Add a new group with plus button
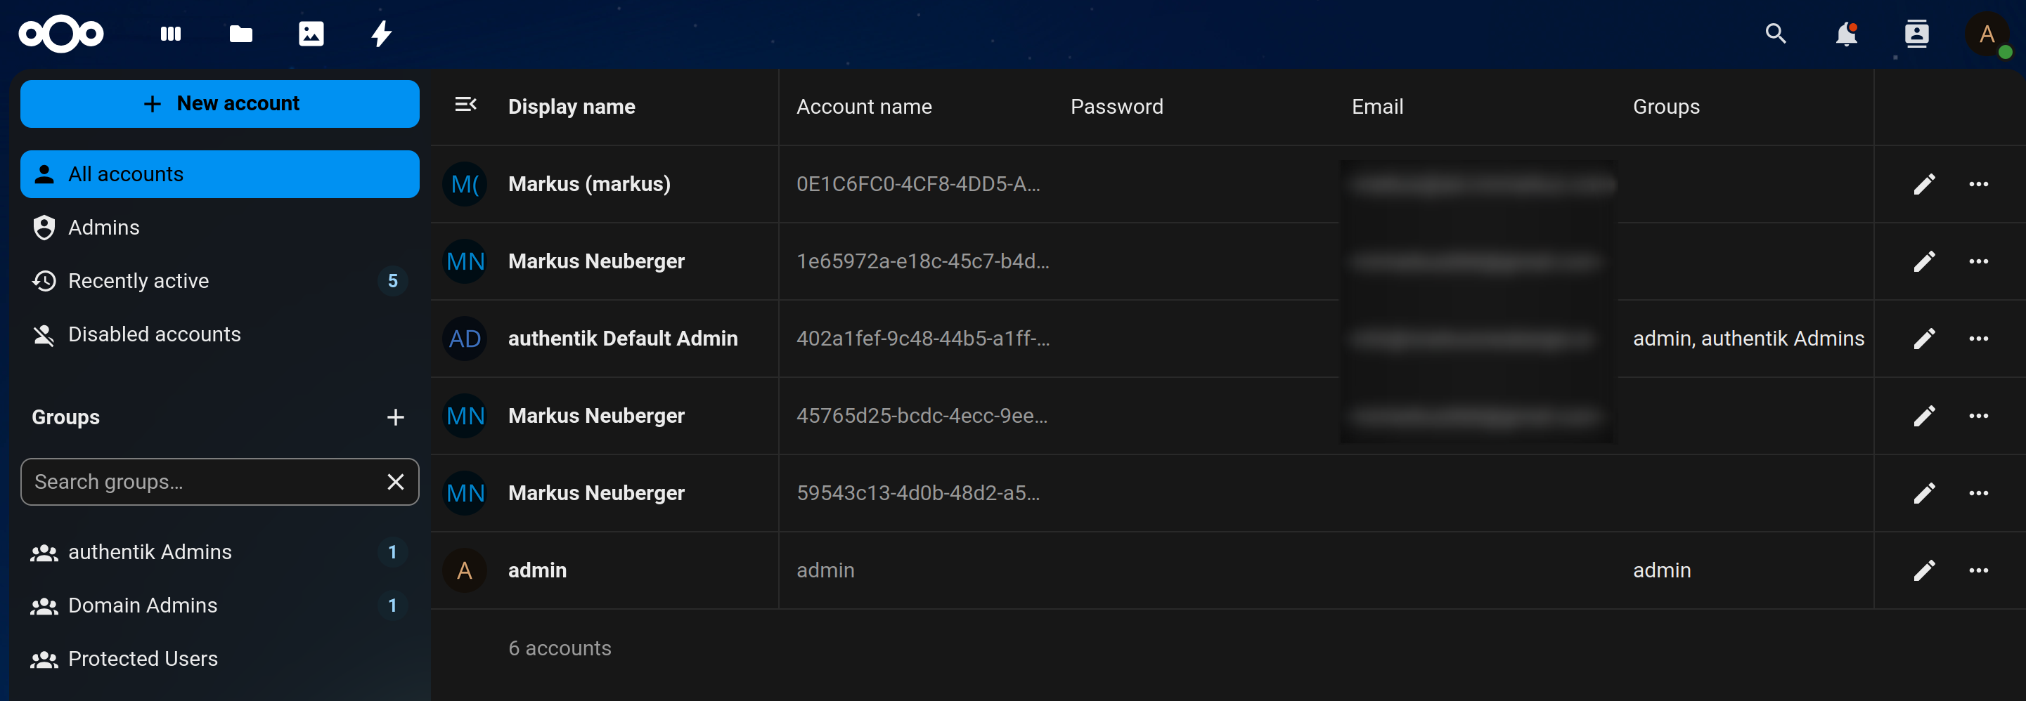The height and width of the screenshot is (701, 2026). (396, 417)
